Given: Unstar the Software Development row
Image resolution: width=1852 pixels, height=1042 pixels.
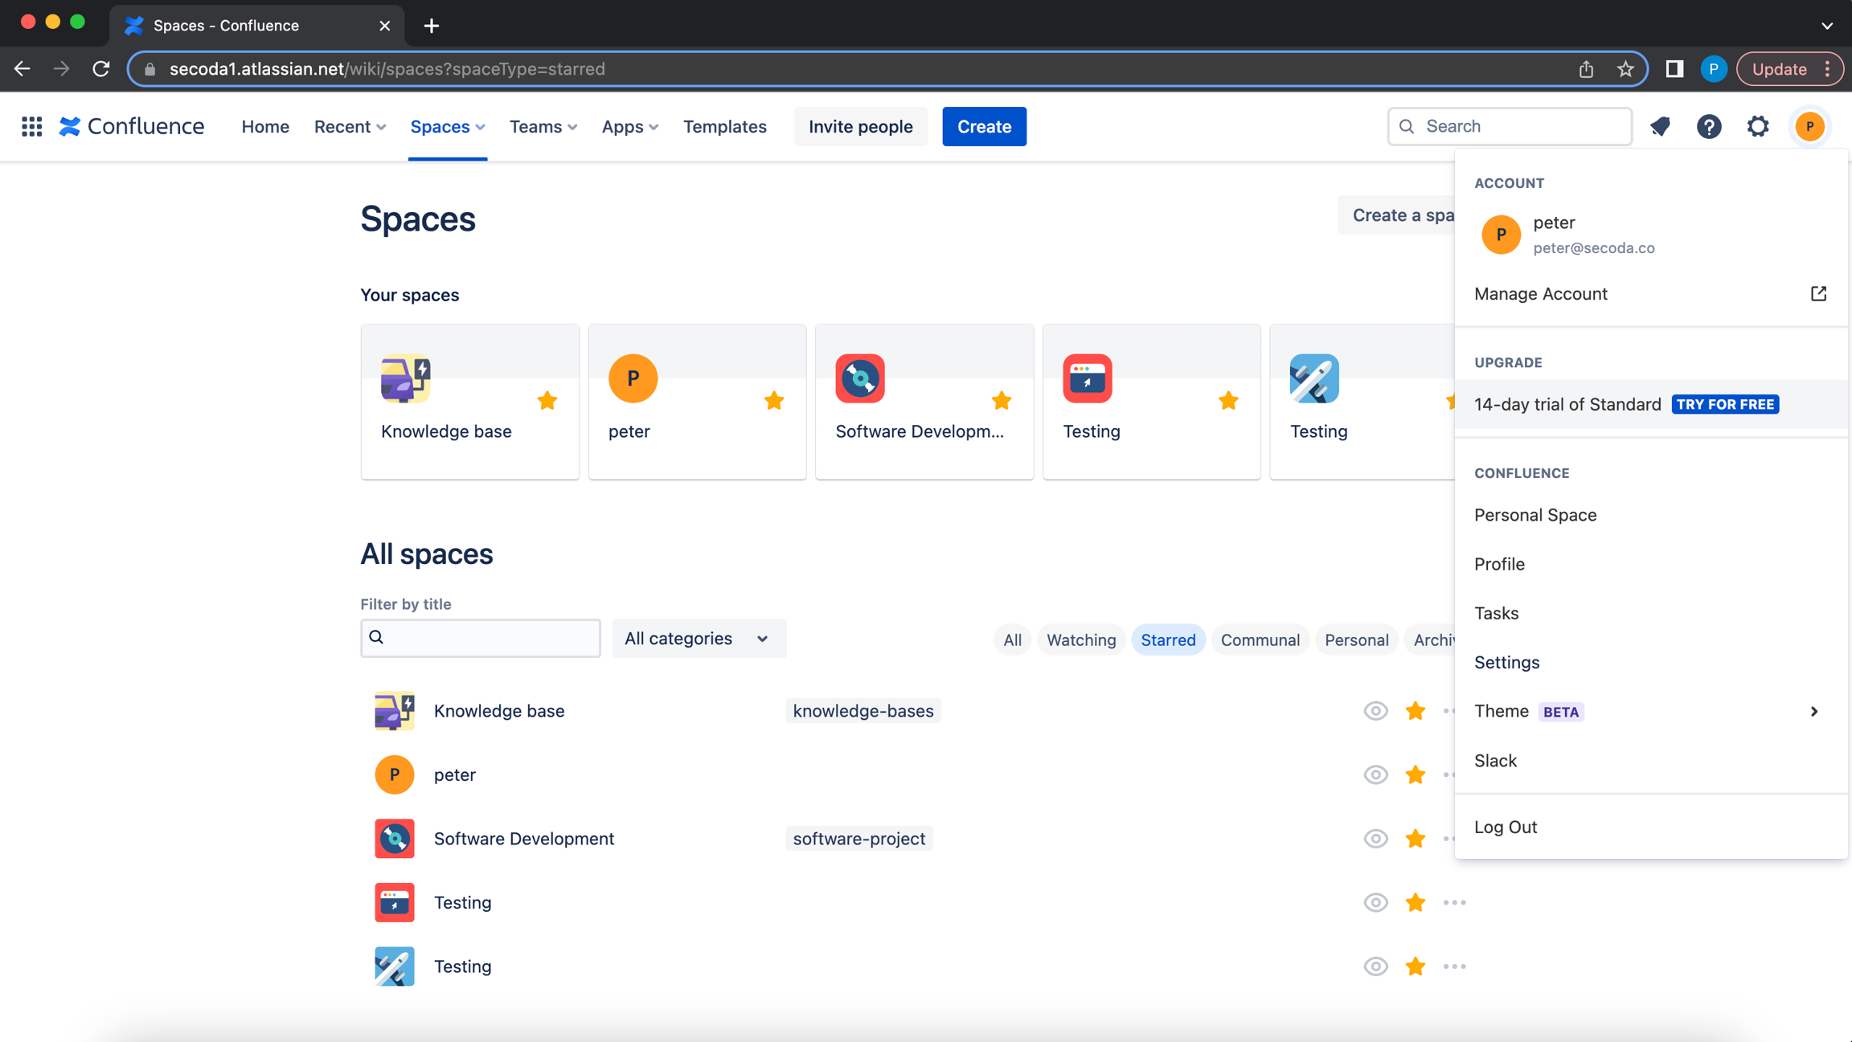Looking at the screenshot, I should click(x=1415, y=839).
